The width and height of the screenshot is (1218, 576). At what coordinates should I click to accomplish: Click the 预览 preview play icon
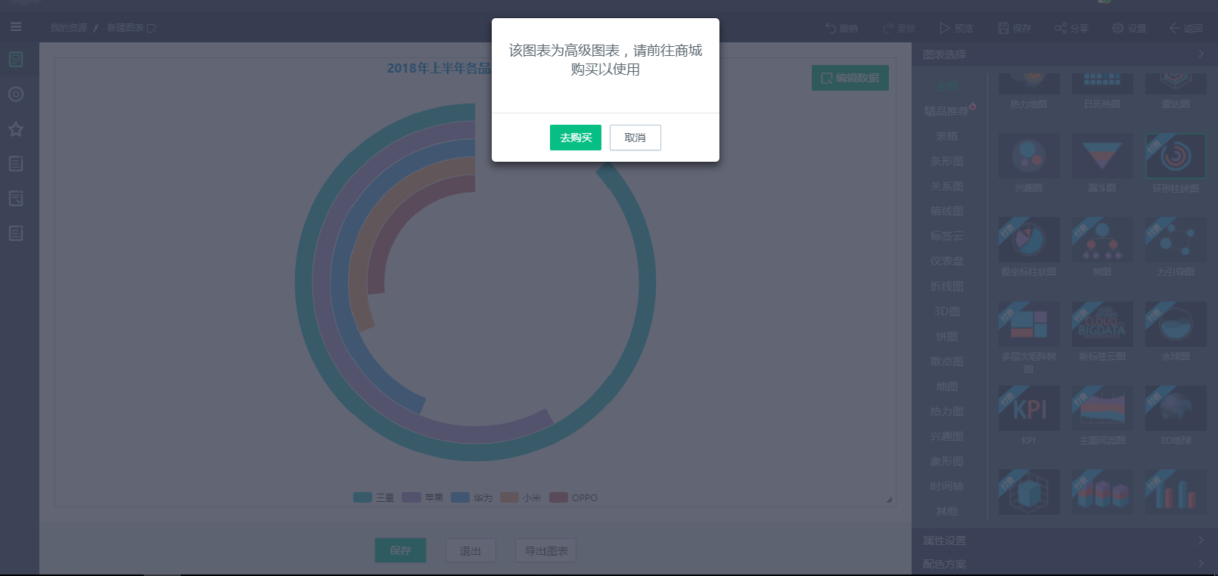coord(944,28)
